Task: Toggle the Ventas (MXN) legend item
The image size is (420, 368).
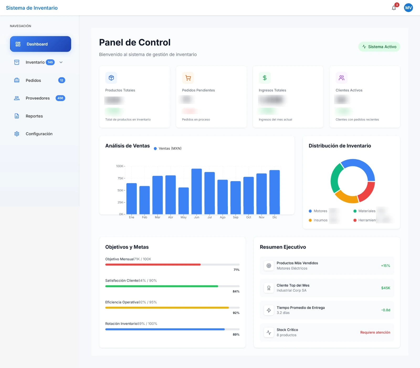Action: pos(167,148)
